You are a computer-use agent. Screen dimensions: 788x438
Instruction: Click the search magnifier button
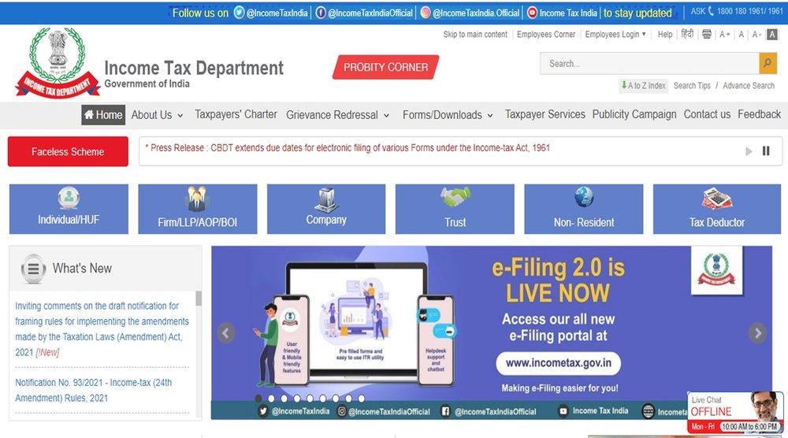pos(768,64)
